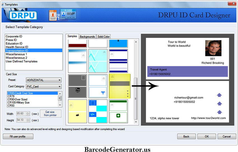Click the ID card icons in banner
The height and width of the screenshot is (152, 238).
pos(62,15)
